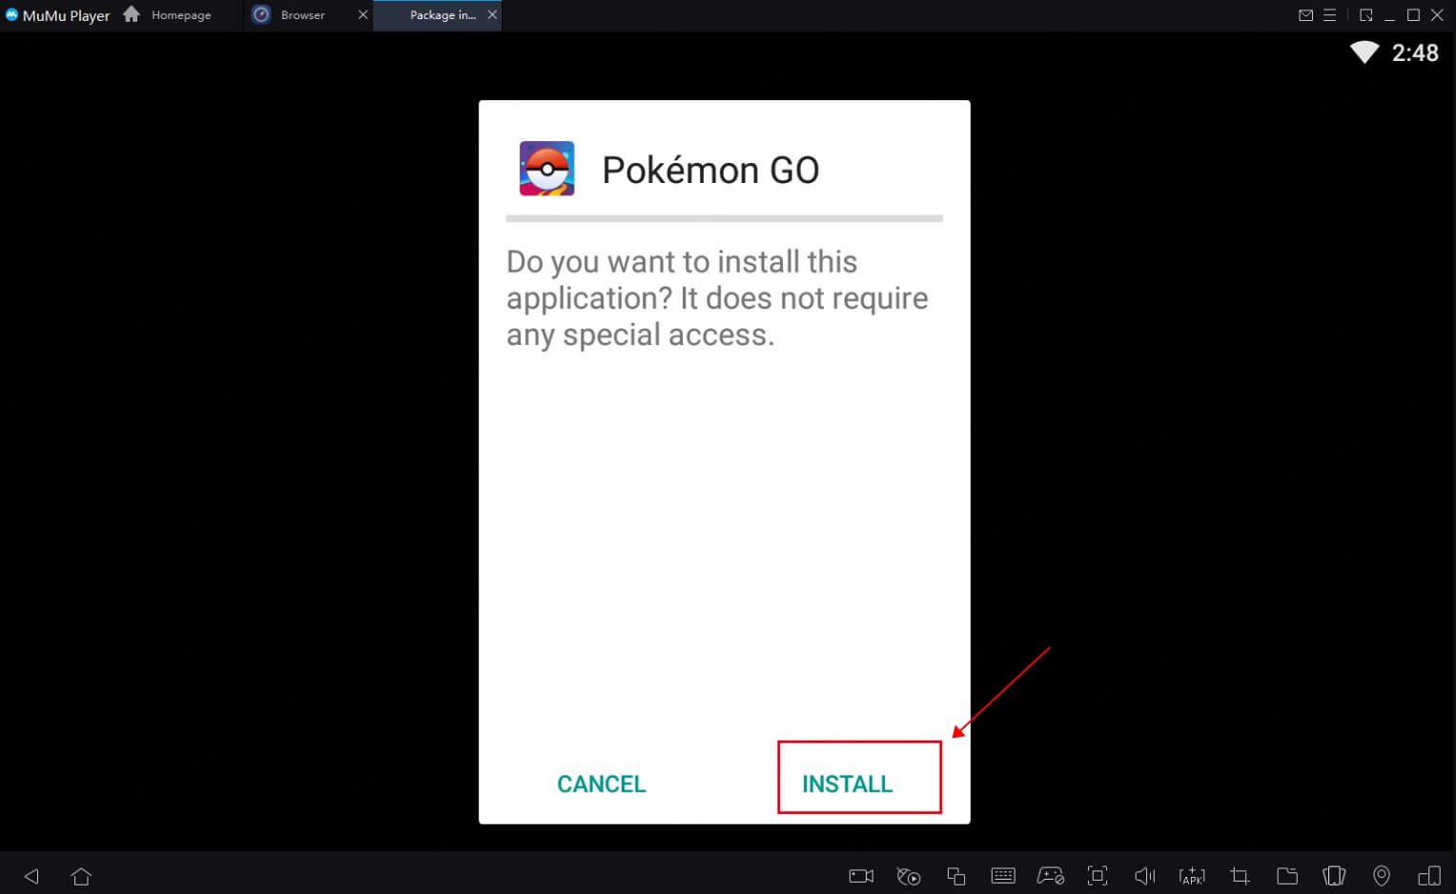The image size is (1456, 894).
Task: Open the keyboard control settings
Action: tap(1003, 875)
